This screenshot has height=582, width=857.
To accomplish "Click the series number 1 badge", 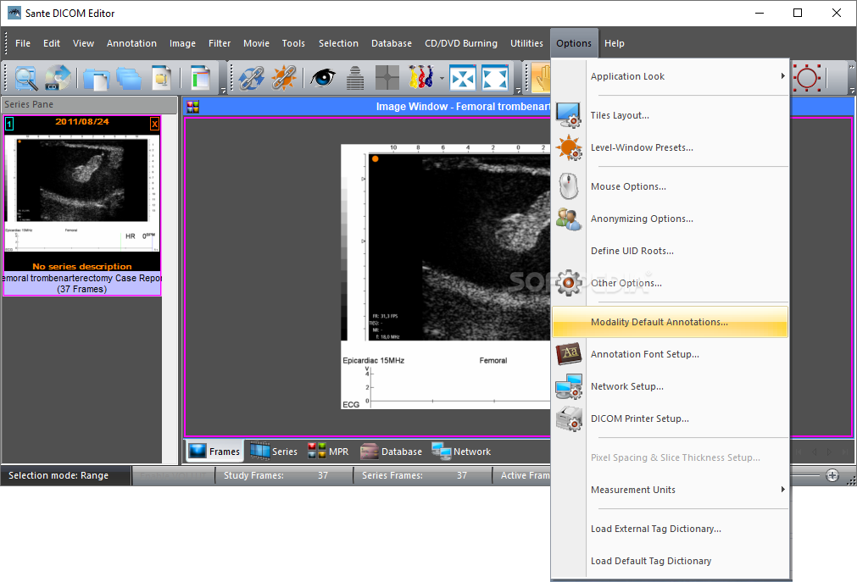I will pyautogui.click(x=9, y=124).
